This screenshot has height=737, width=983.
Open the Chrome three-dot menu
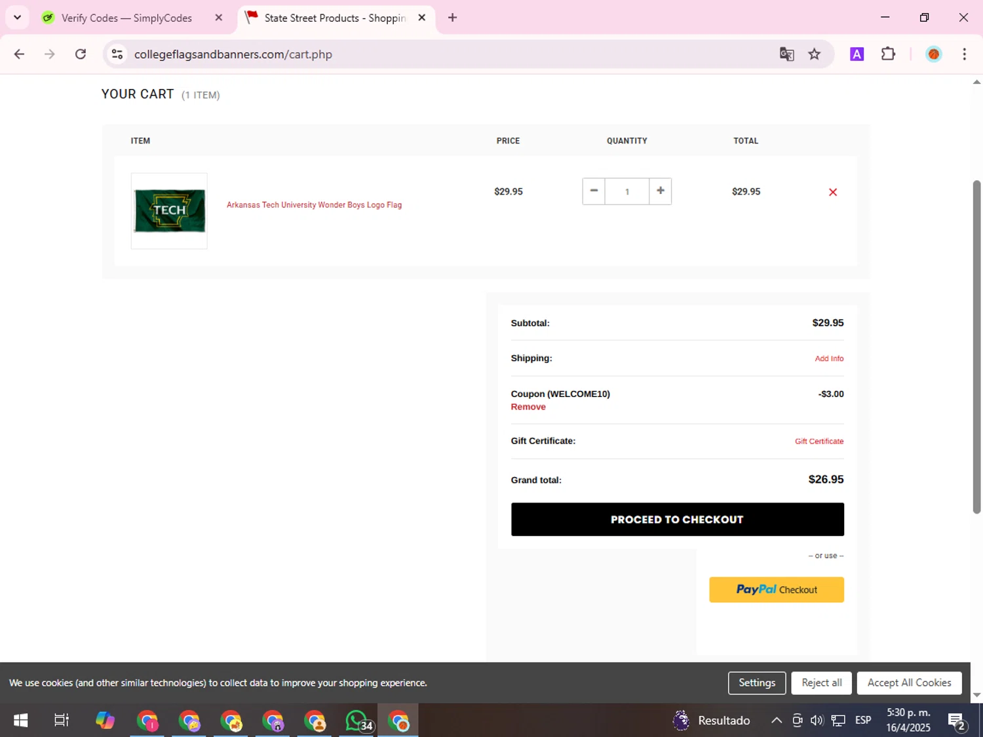coord(964,54)
